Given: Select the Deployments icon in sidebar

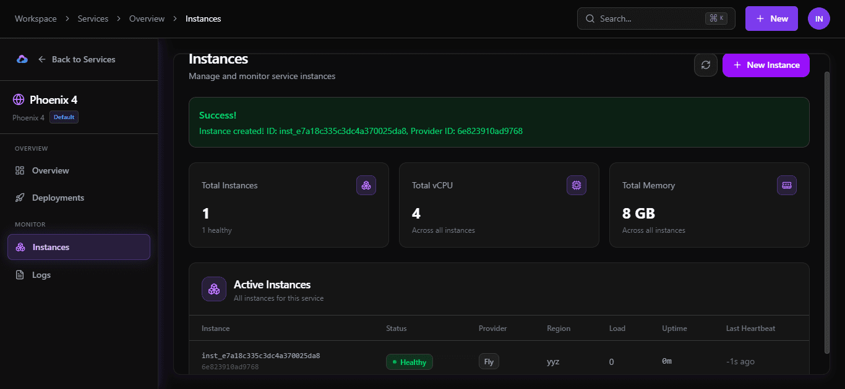Looking at the screenshot, I should 20,197.
